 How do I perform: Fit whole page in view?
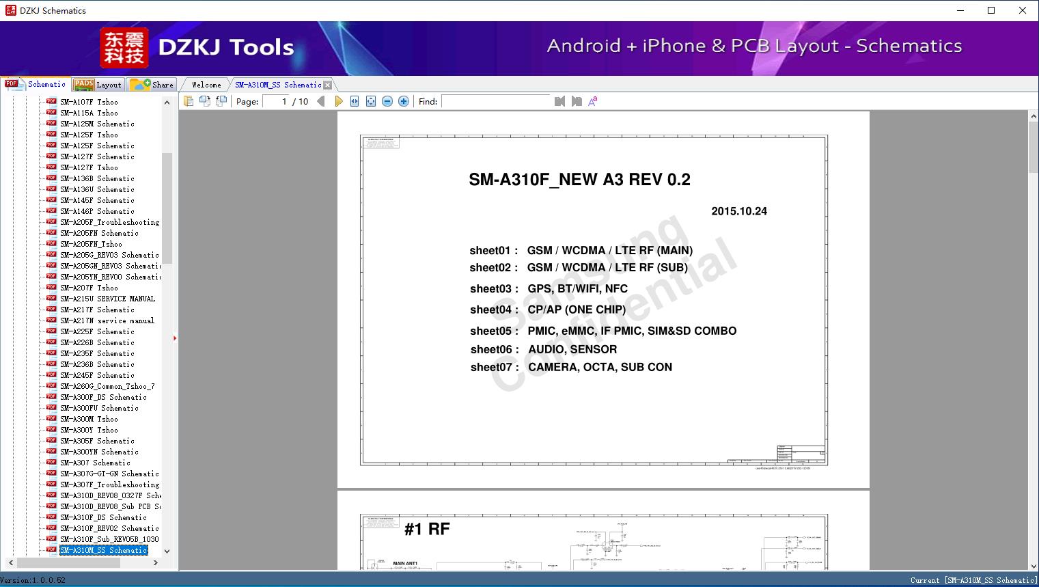(371, 101)
